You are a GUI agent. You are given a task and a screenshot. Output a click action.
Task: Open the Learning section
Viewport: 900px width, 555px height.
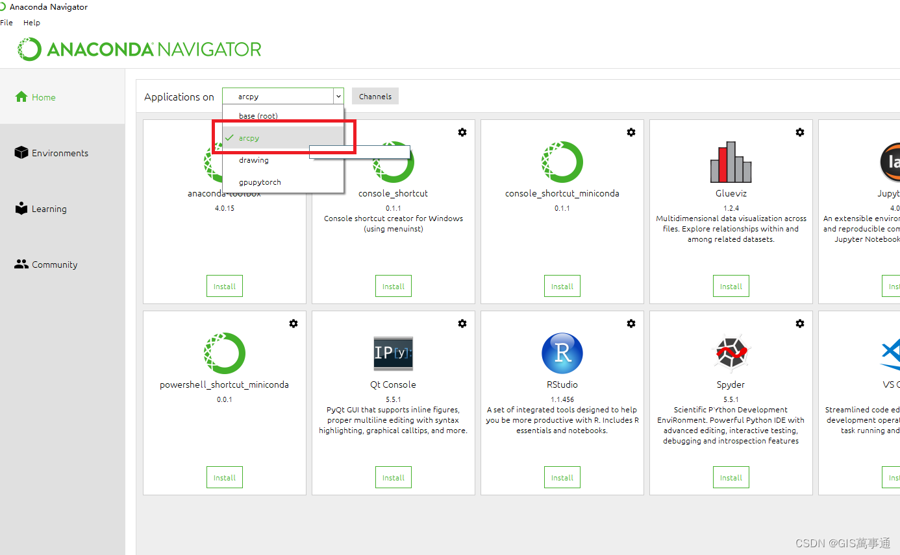(x=62, y=209)
